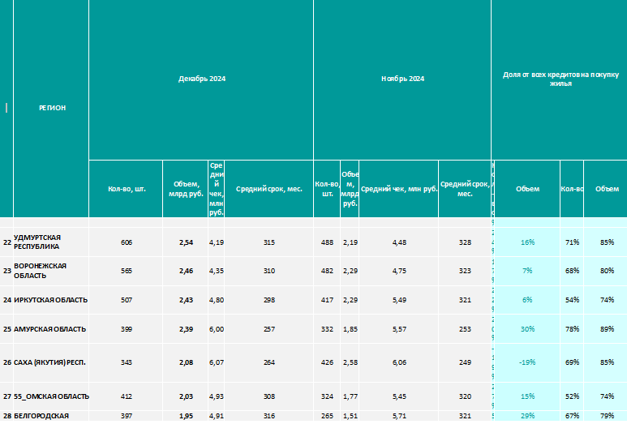This screenshot has height=424, width=627.
Task: Select the Ноябрь 2024 header cell
Action: [x=402, y=79]
